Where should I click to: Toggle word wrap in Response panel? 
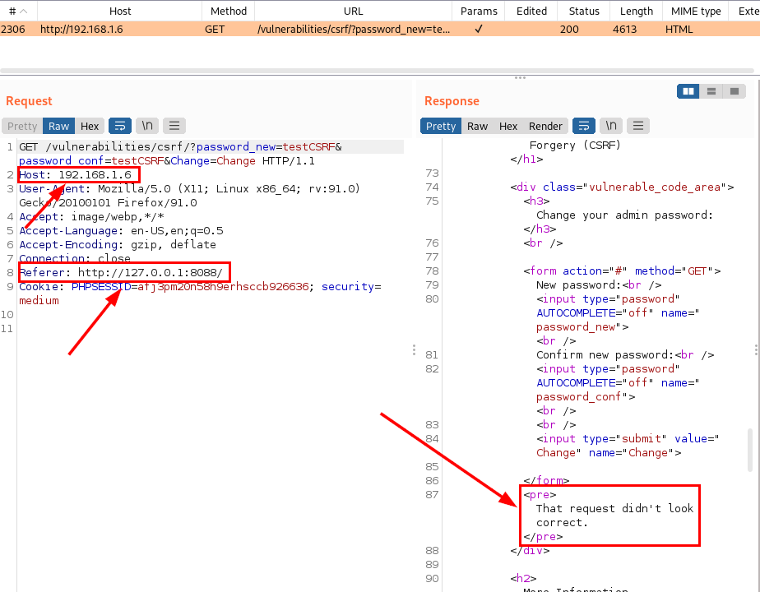583,126
